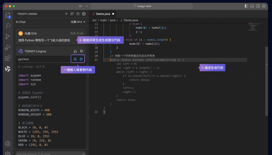The image size is (272, 155).
Task: Expand the 向真1314 account dropdown
Action: [78, 22]
